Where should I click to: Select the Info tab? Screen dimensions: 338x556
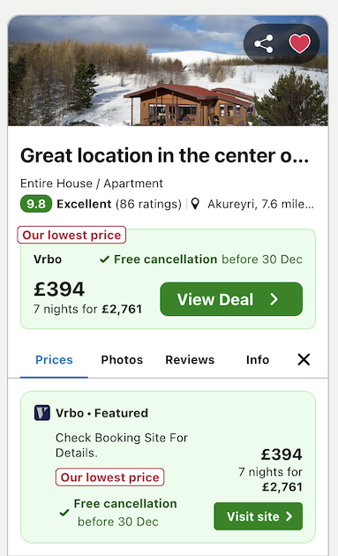click(x=258, y=359)
